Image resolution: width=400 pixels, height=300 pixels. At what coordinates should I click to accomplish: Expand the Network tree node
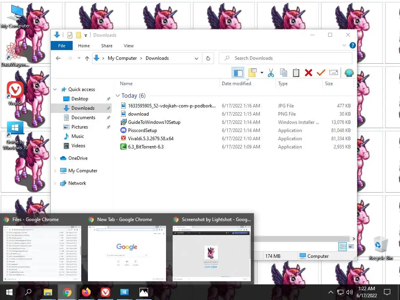click(x=55, y=183)
